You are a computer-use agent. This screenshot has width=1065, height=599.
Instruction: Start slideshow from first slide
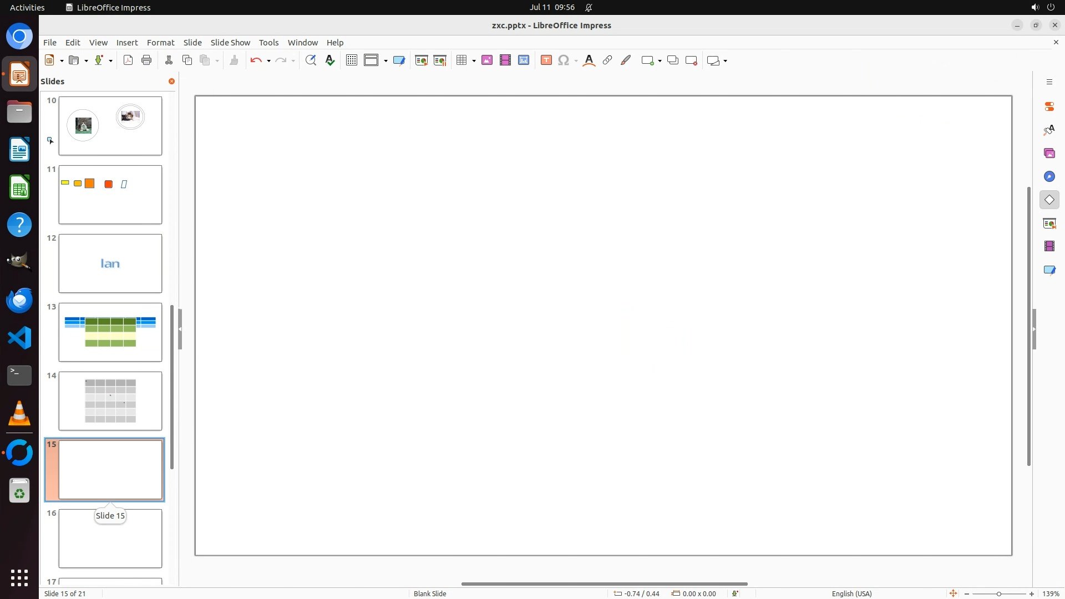421,60
